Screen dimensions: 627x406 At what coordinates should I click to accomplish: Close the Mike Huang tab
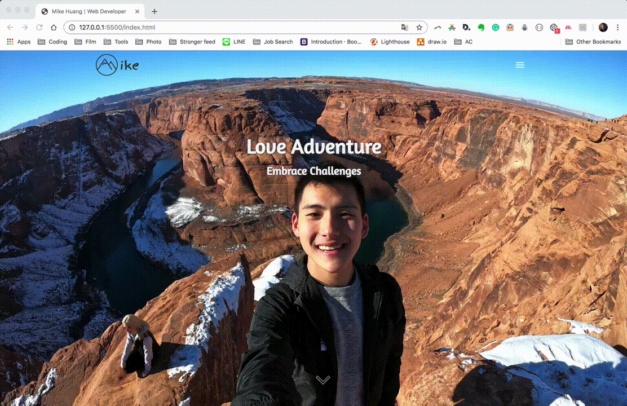coord(137,11)
